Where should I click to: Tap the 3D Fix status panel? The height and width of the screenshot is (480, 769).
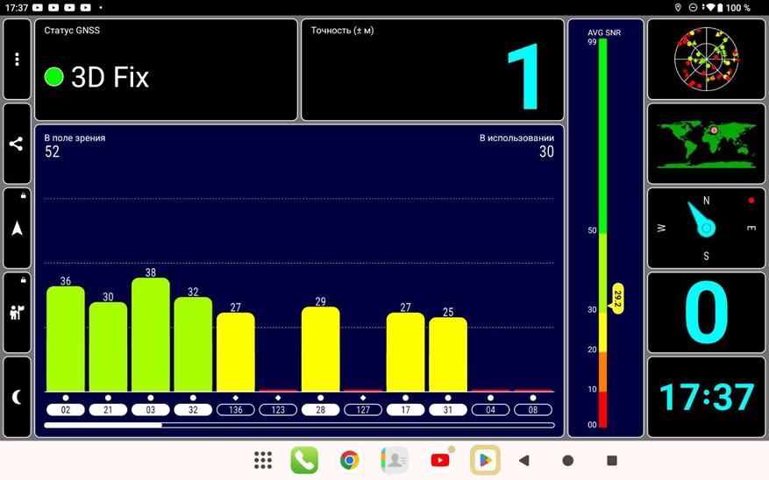click(167, 69)
